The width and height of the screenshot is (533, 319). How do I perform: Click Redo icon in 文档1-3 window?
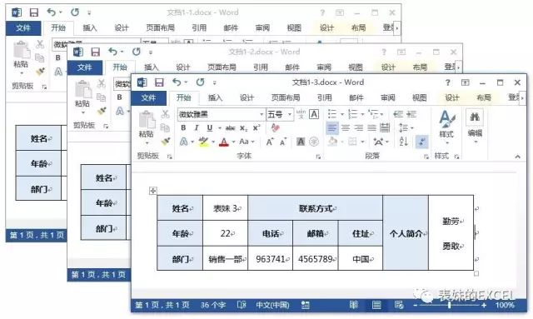[x=200, y=82]
